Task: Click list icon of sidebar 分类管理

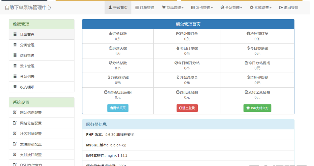Action: click(15, 44)
